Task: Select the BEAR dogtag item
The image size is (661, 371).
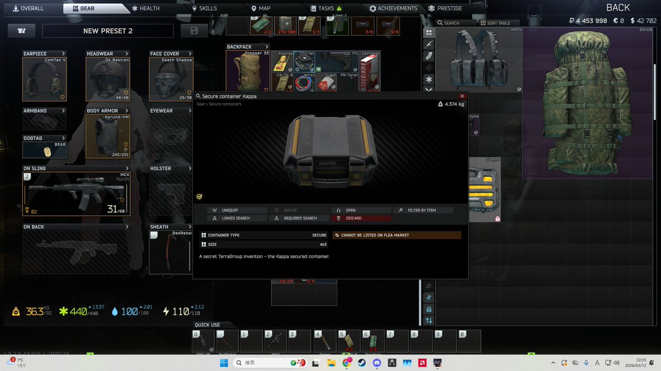Action: point(44,149)
